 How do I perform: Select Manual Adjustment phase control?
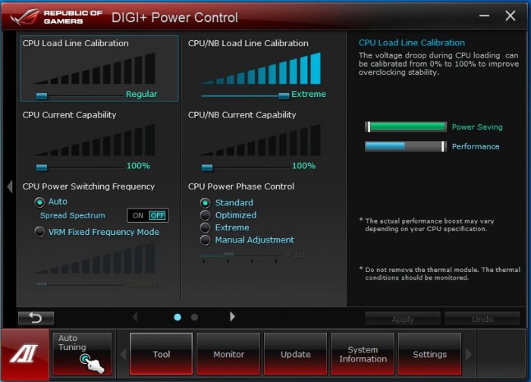tap(206, 240)
